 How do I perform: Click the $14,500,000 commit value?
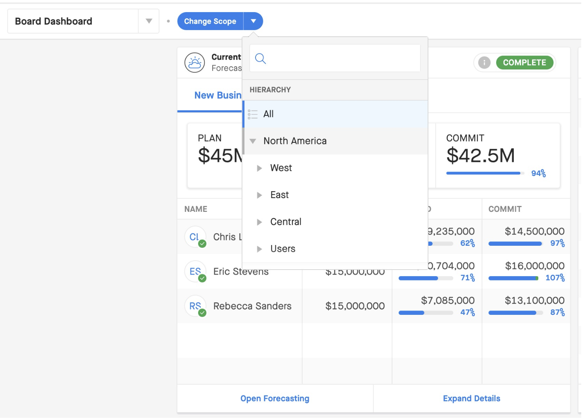coord(534,231)
